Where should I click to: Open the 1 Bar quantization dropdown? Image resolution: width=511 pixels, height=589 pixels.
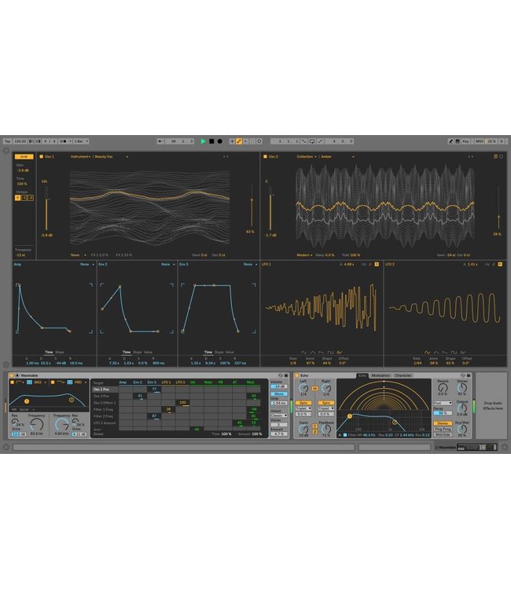[81, 141]
